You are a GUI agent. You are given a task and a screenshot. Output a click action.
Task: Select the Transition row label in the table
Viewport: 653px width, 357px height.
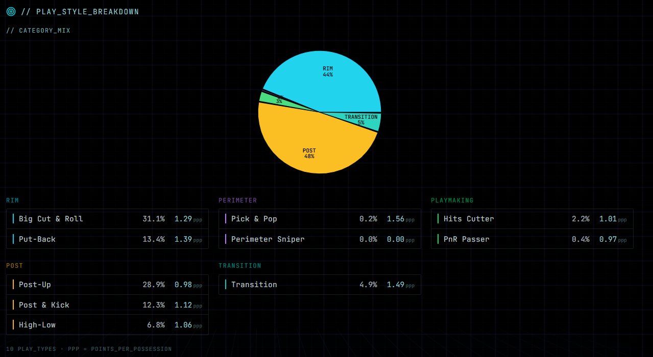click(254, 285)
